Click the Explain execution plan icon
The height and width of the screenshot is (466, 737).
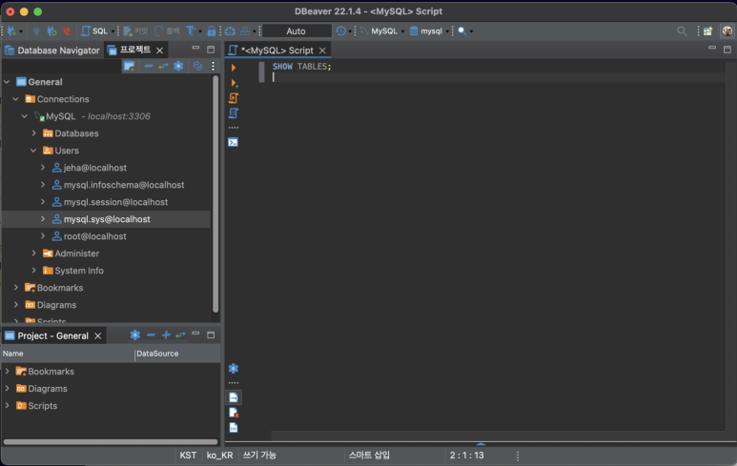(x=234, y=113)
